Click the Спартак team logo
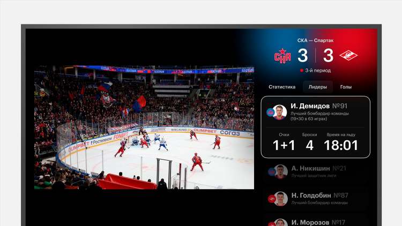The height and width of the screenshot is (226, 402). coord(348,55)
